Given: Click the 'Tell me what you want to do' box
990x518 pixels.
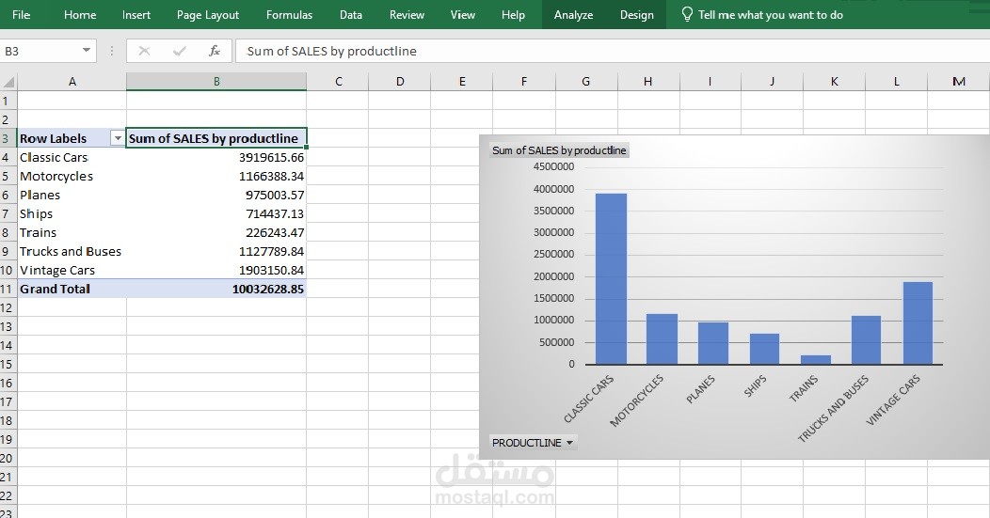Looking at the screenshot, I should pyautogui.click(x=771, y=14).
